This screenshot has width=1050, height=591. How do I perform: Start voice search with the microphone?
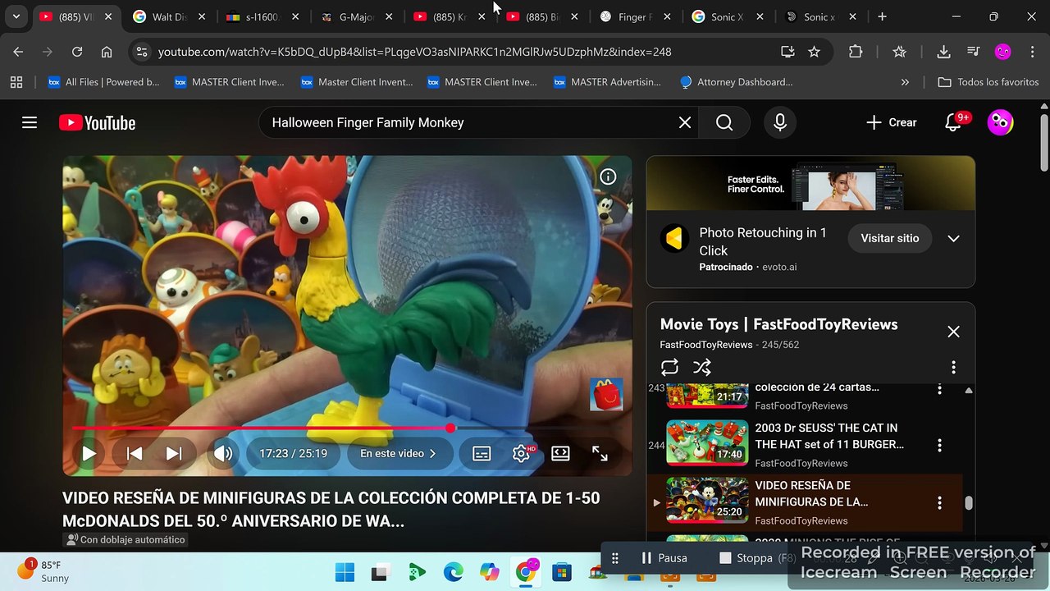(x=780, y=122)
